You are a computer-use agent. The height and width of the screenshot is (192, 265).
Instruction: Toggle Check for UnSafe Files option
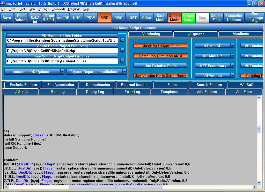click(160, 46)
